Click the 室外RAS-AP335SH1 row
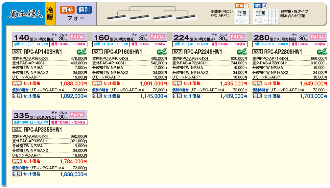This screenshot has height=188, width=330. coord(50,141)
